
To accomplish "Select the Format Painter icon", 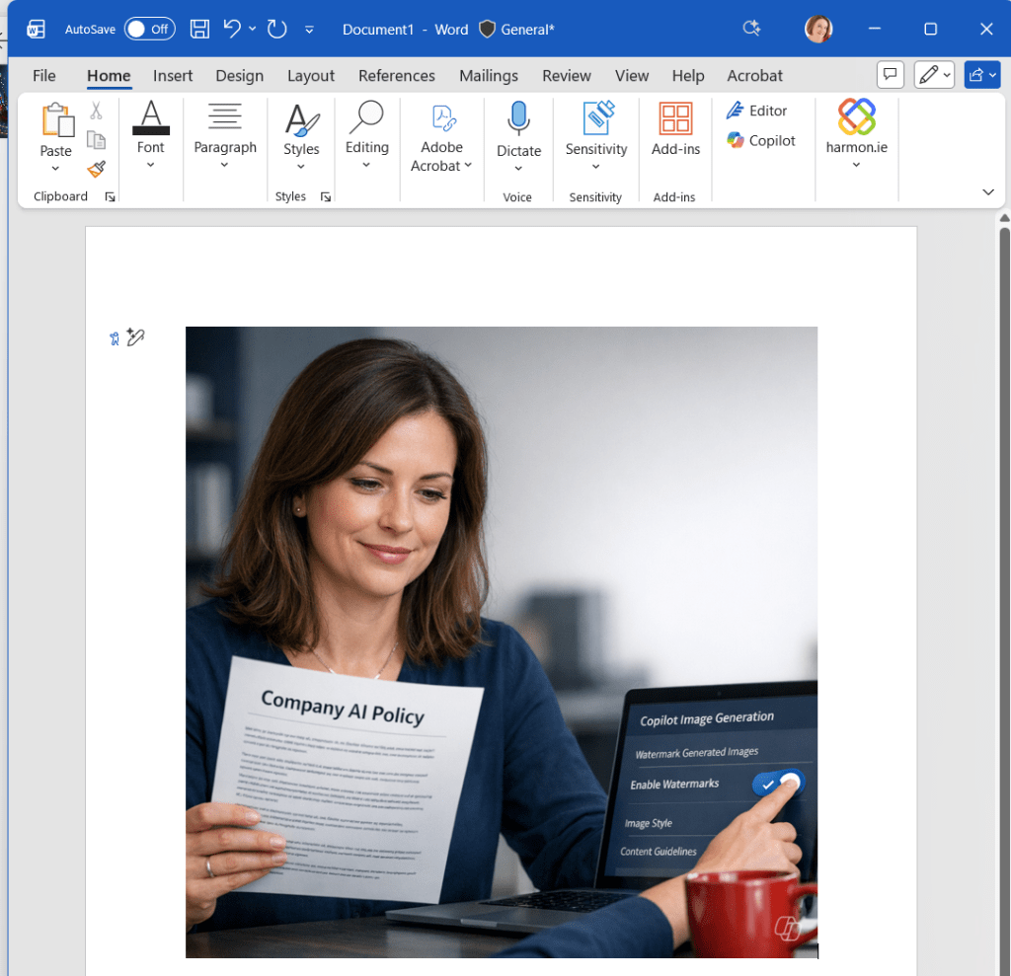I will tap(96, 170).
